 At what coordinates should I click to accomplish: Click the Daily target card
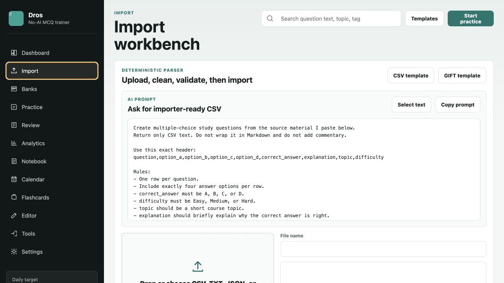pos(52,277)
